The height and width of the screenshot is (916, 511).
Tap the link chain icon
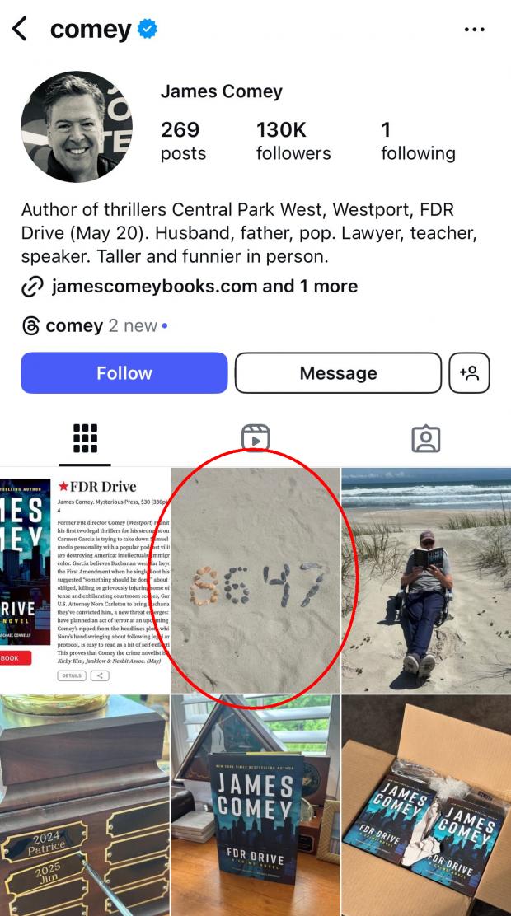click(x=32, y=287)
